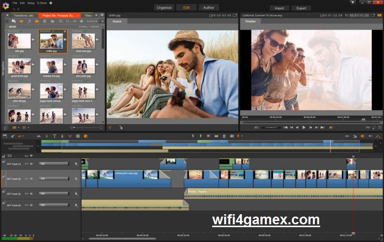Switch to the Author tab

(x=209, y=8)
